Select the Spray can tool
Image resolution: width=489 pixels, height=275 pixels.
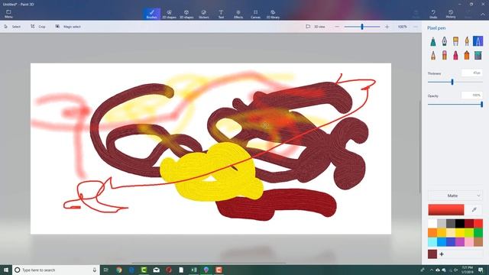click(467, 56)
